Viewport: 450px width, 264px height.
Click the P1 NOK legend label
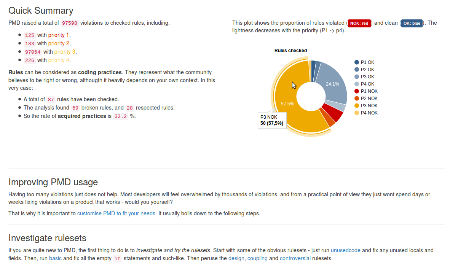pos(369,91)
